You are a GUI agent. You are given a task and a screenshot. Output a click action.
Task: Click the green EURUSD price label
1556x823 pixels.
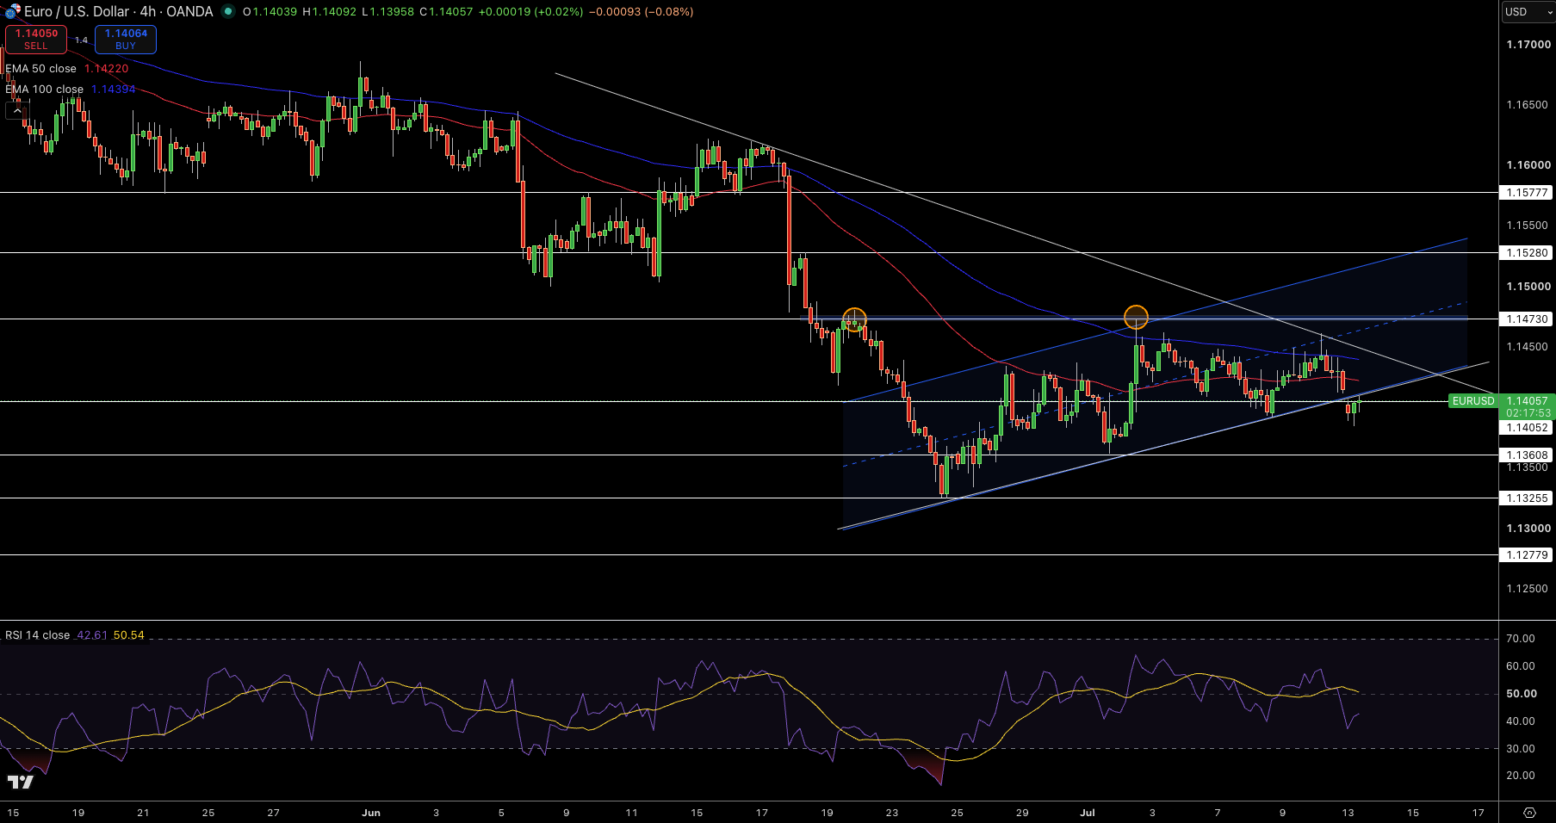coord(1473,401)
